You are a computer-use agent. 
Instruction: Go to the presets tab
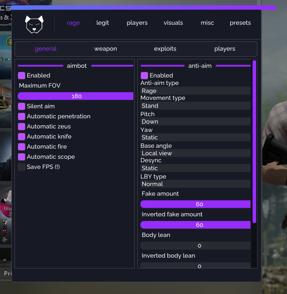(240, 23)
